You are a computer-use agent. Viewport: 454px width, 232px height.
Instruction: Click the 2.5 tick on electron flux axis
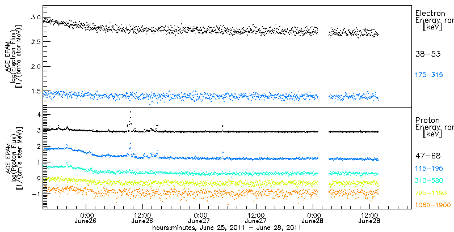36,42
